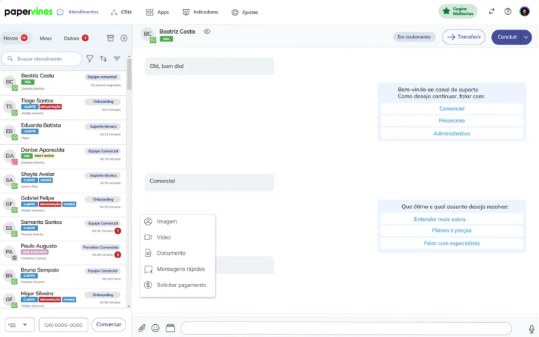Click the card icon next to emoji
This screenshot has width=539, height=337.
tap(170, 328)
